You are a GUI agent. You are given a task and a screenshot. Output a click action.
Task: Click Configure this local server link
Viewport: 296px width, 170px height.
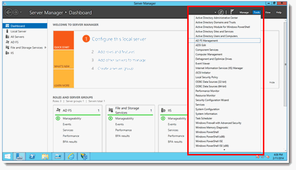(119, 39)
